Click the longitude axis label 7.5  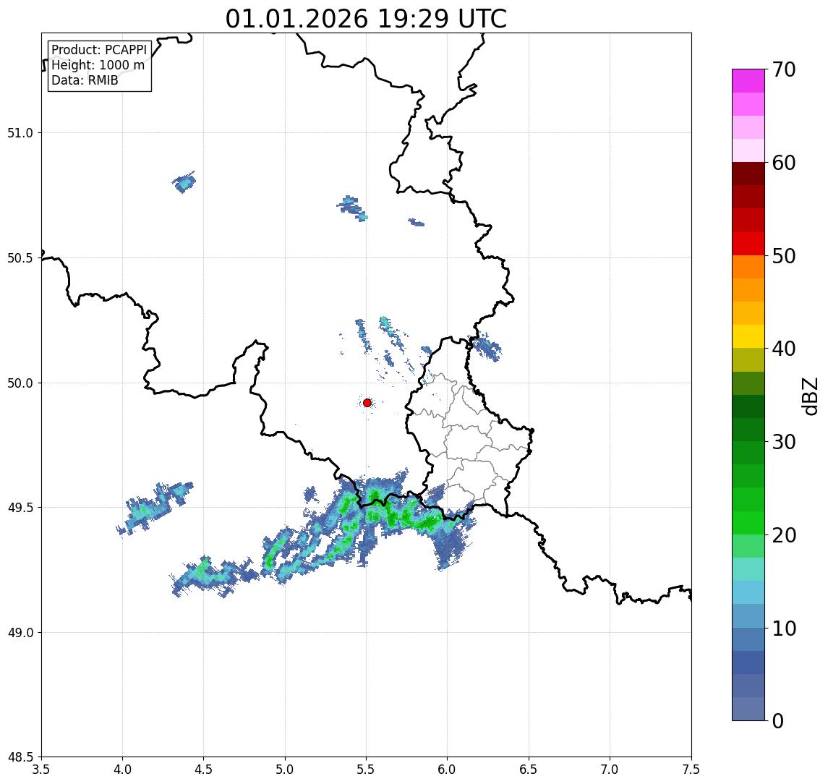pos(692,770)
